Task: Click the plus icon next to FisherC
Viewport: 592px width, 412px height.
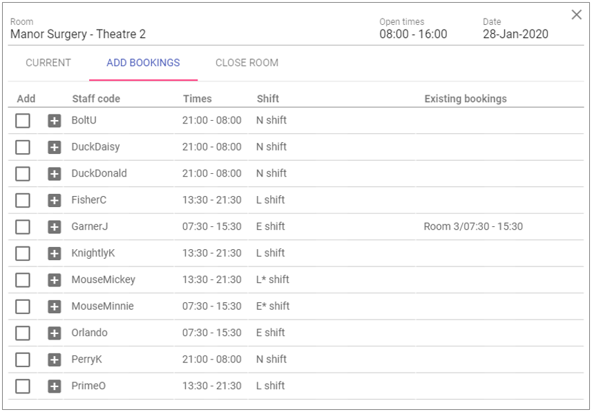Action: point(55,200)
